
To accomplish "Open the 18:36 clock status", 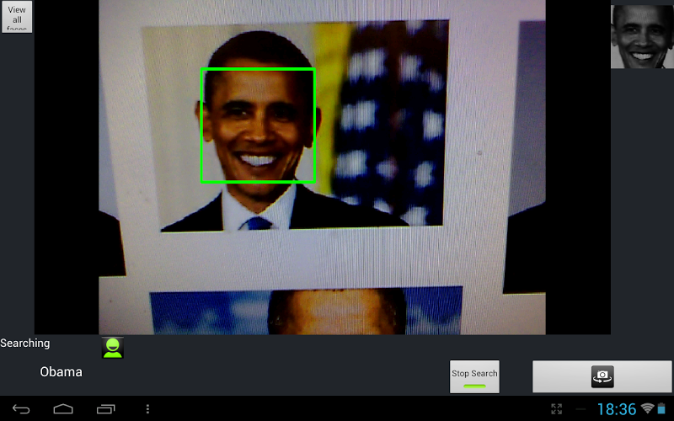I will click(x=617, y=409).
